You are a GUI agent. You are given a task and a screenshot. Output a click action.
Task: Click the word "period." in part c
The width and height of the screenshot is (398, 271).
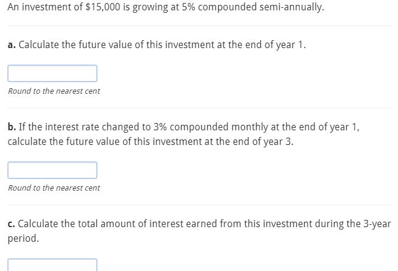(24, 238)
